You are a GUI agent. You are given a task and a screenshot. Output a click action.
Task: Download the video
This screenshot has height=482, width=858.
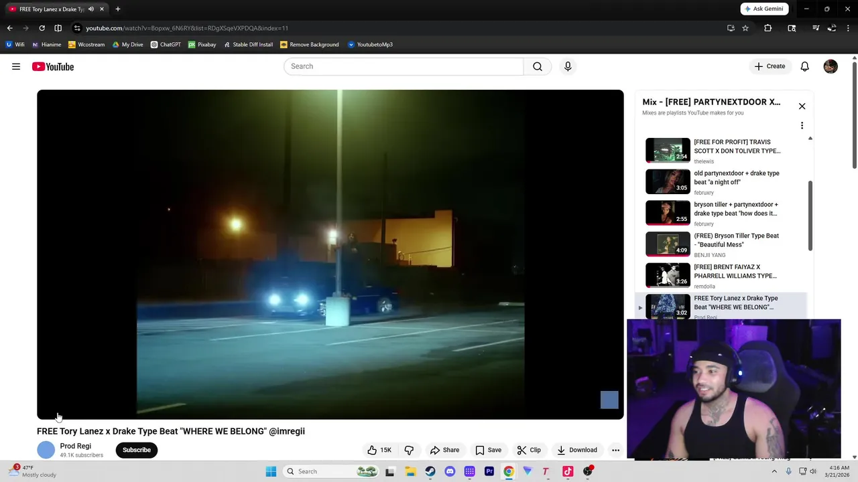tap(577, 450)
